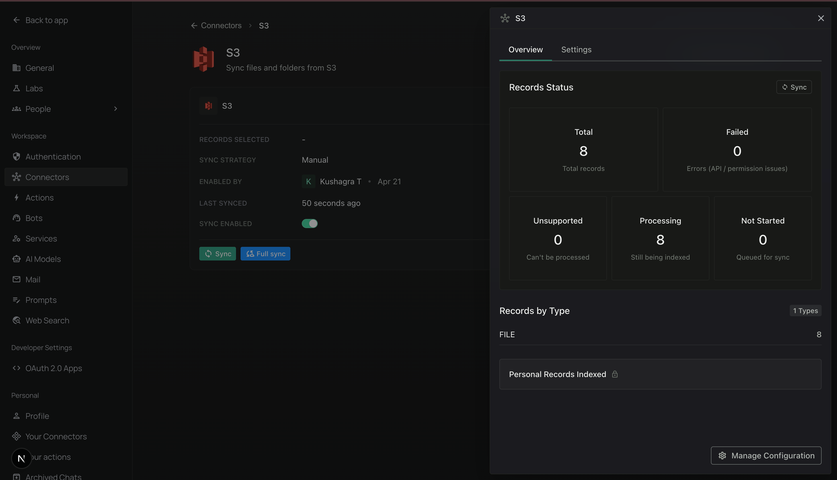The height and width of the screenshot is (480, 837).
Task: Click lock icon beside Personal Records Indexed
Action: [615, 374]
